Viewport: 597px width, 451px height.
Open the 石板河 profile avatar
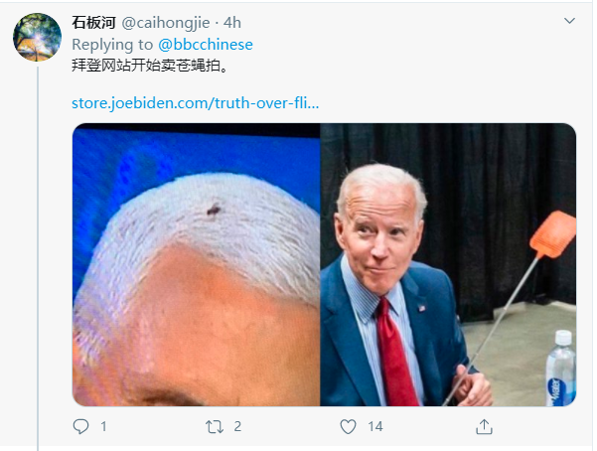tap(37, 37)
